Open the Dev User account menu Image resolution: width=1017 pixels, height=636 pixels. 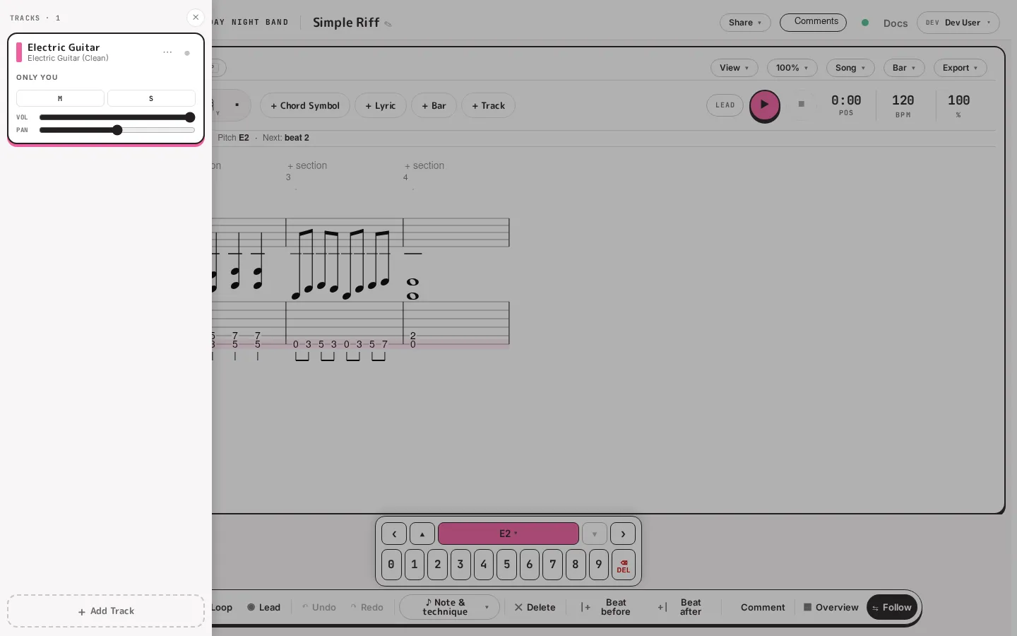[x=958, y=23]
